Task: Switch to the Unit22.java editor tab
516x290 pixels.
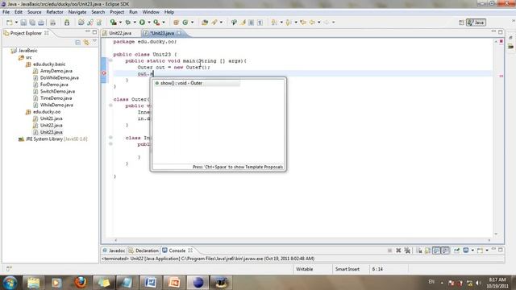Action: [x=120, y=33]
